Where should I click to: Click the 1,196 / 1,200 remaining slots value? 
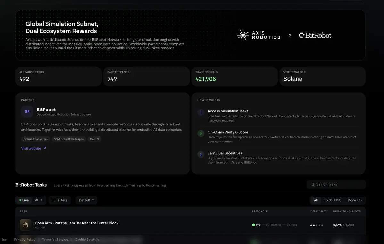[x=343, y=225]
